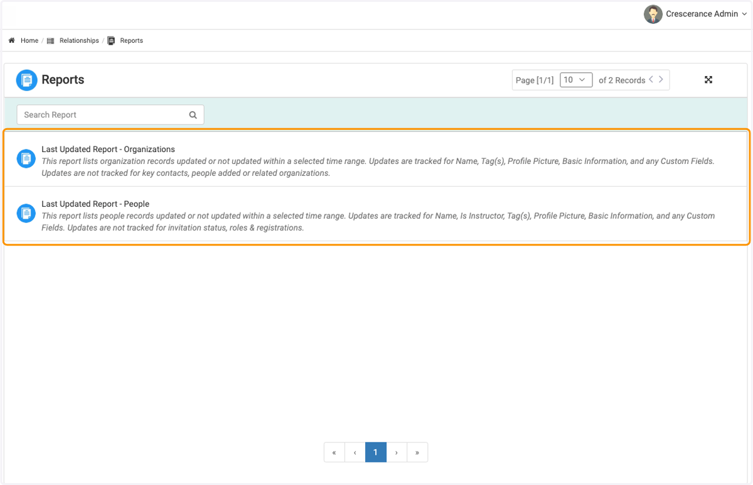Image resolution: width=753 pixels, height=485 pixels.
Task: Jump to last page with » button
Action: 417,452
